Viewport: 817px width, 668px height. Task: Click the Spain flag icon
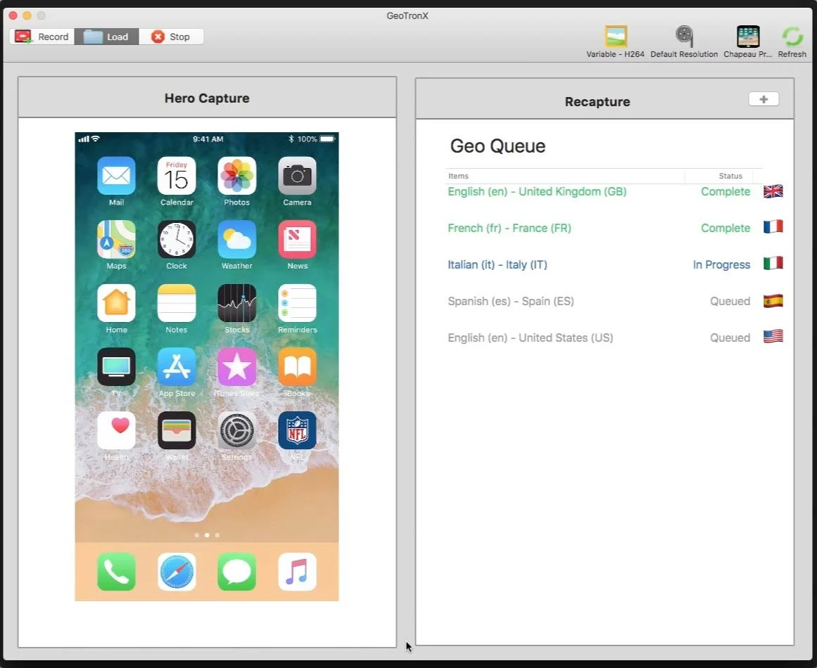pos(773,300)
